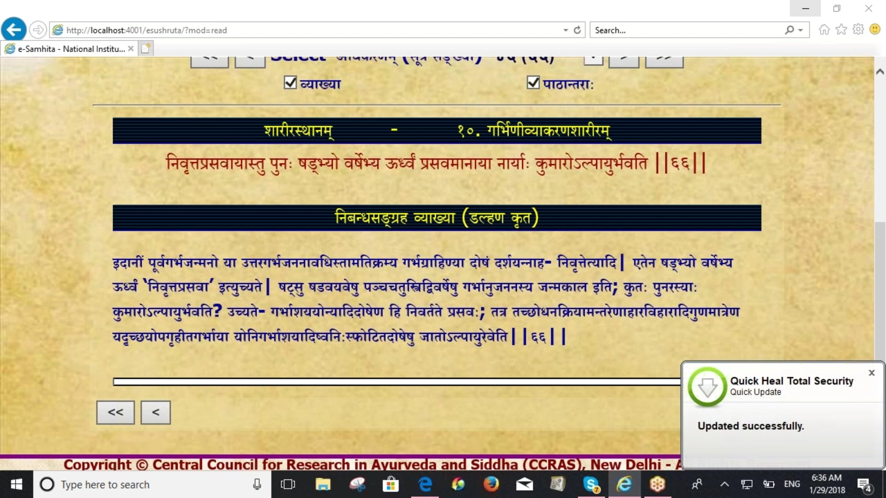Refresh the e-Samhita page
Screen dimensions: 886x498
pos(577,30)
